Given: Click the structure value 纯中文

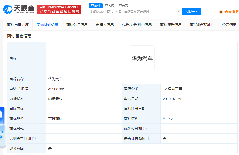Looking at the screenshot, I should tap(168, 119).
